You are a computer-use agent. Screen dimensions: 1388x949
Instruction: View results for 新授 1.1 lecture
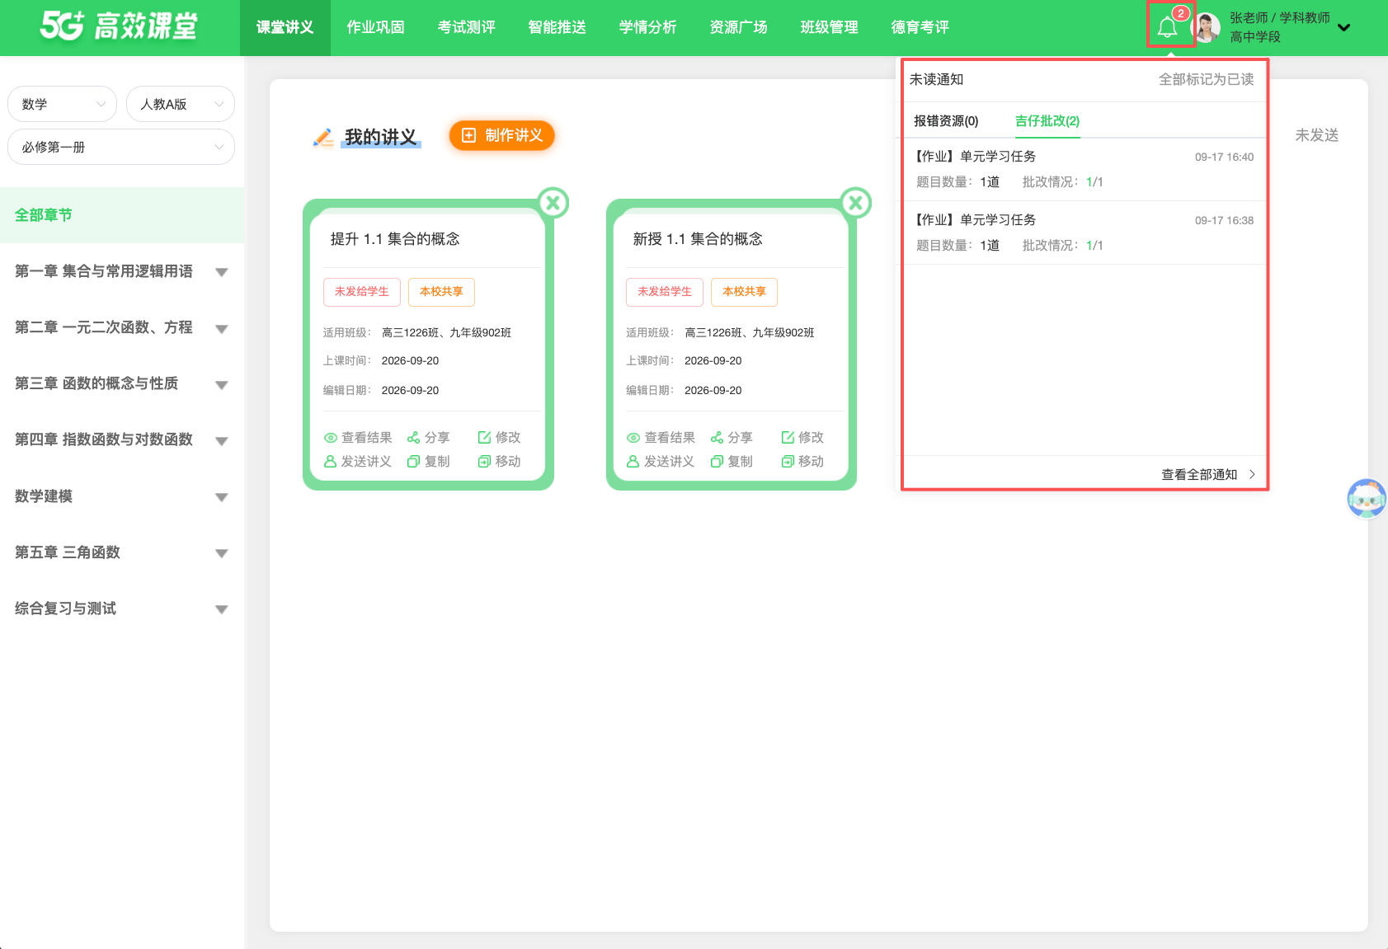tap(661, 437)
